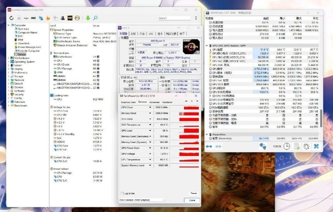
Task: Collapse the AMD Radeon GPU group in HWiNFO
Action: (207, 46)
